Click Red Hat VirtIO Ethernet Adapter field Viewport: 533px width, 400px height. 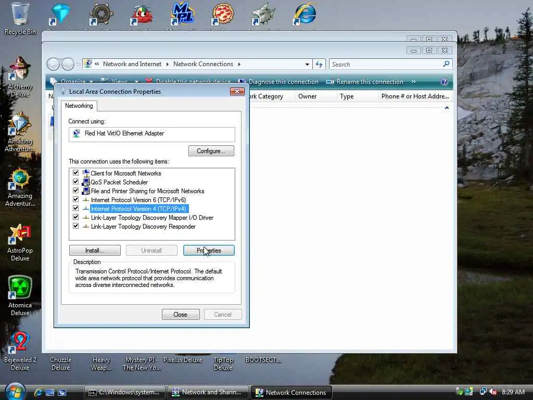pyautogui.click(x=151, y=134)
